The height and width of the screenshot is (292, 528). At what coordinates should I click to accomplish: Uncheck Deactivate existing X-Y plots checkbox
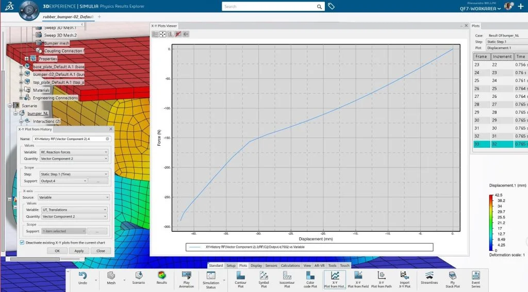[22, 242]
